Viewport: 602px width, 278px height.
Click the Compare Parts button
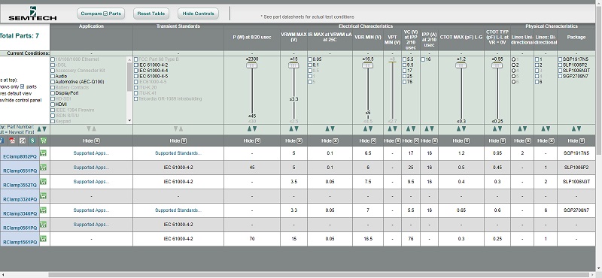[101, 14]
